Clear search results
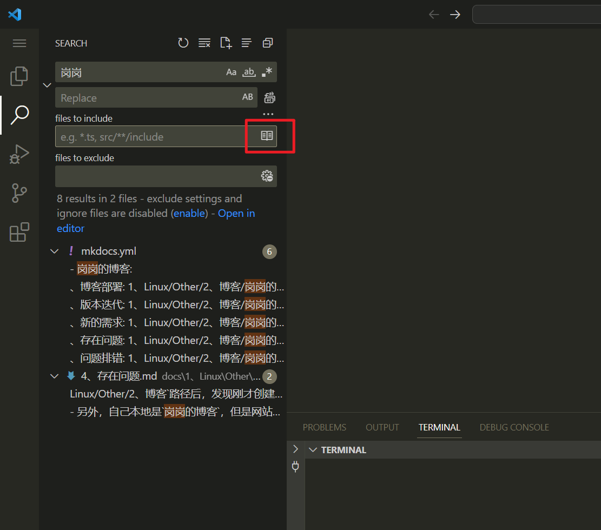This screenshot has width=601, height=530. (204, 43)
